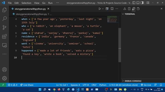
Task: Show hidden system tray icons
Action: click(131, 89)
